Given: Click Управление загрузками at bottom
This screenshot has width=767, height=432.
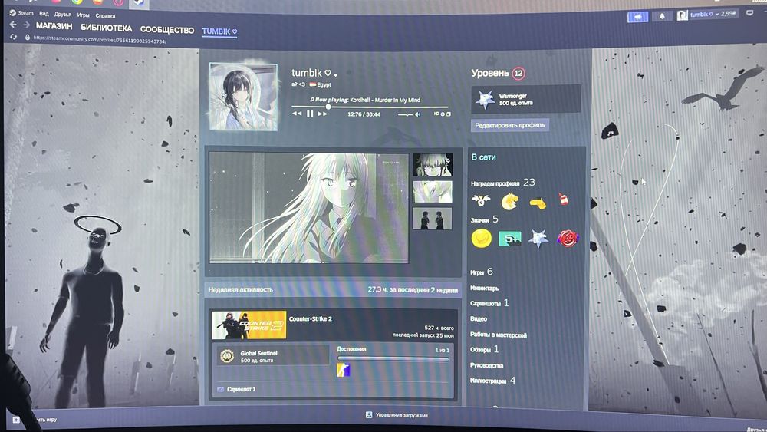Looking at the screenshot, I should (x=402, y=415).
